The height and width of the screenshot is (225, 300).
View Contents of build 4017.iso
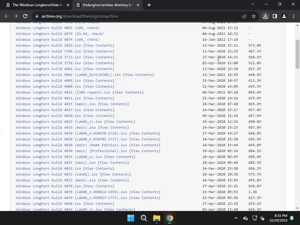tap(98, 110)
